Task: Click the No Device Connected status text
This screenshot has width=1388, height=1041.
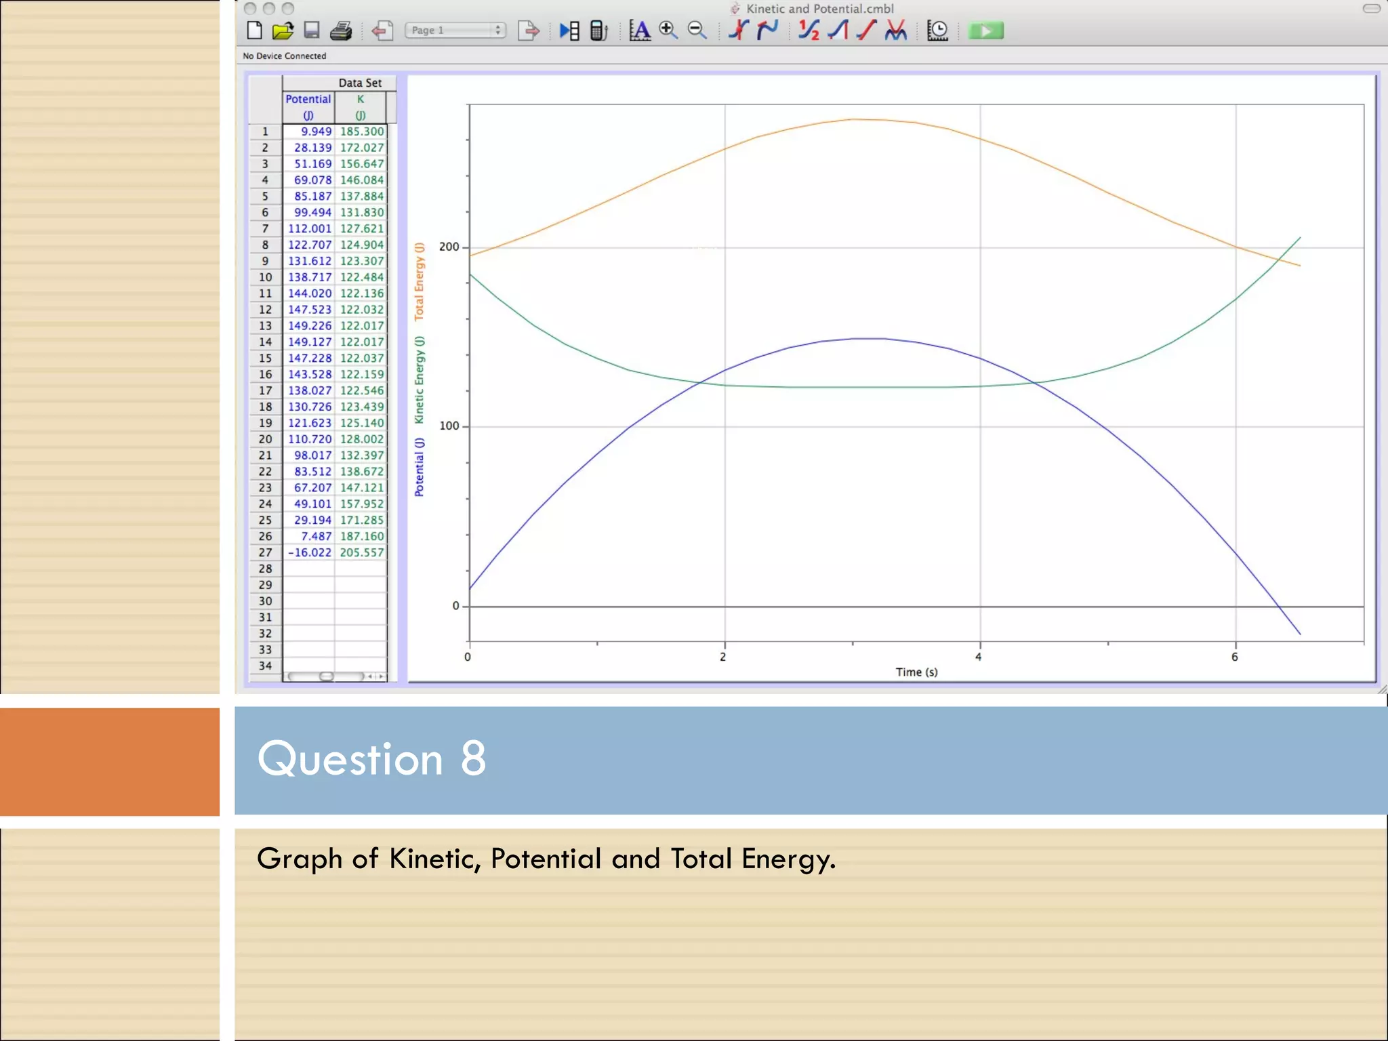Action: pyautogui.click(x=285, y=56)
